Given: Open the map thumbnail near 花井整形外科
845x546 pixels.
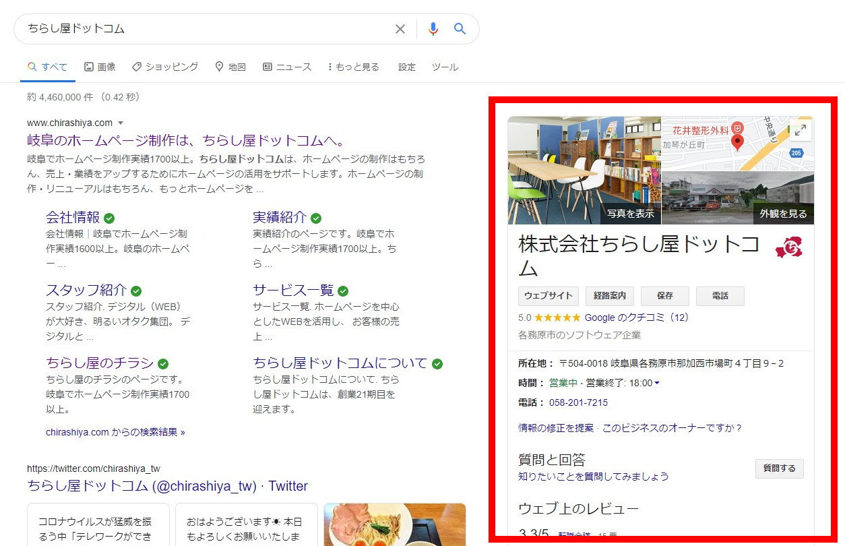Looking at the screenshot, I should pos(738,144).
